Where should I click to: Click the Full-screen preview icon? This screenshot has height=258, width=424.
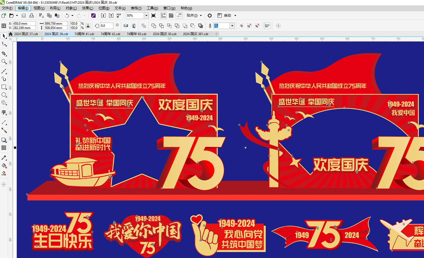coord(153,16)
